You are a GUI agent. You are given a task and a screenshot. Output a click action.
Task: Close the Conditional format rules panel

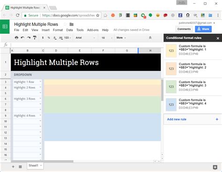[218, 38]
